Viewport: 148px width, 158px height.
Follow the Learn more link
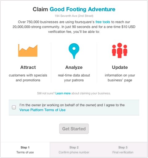[63, 93]
